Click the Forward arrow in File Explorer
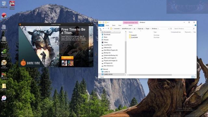Screen dimensions: 208x117 (103, 29)
